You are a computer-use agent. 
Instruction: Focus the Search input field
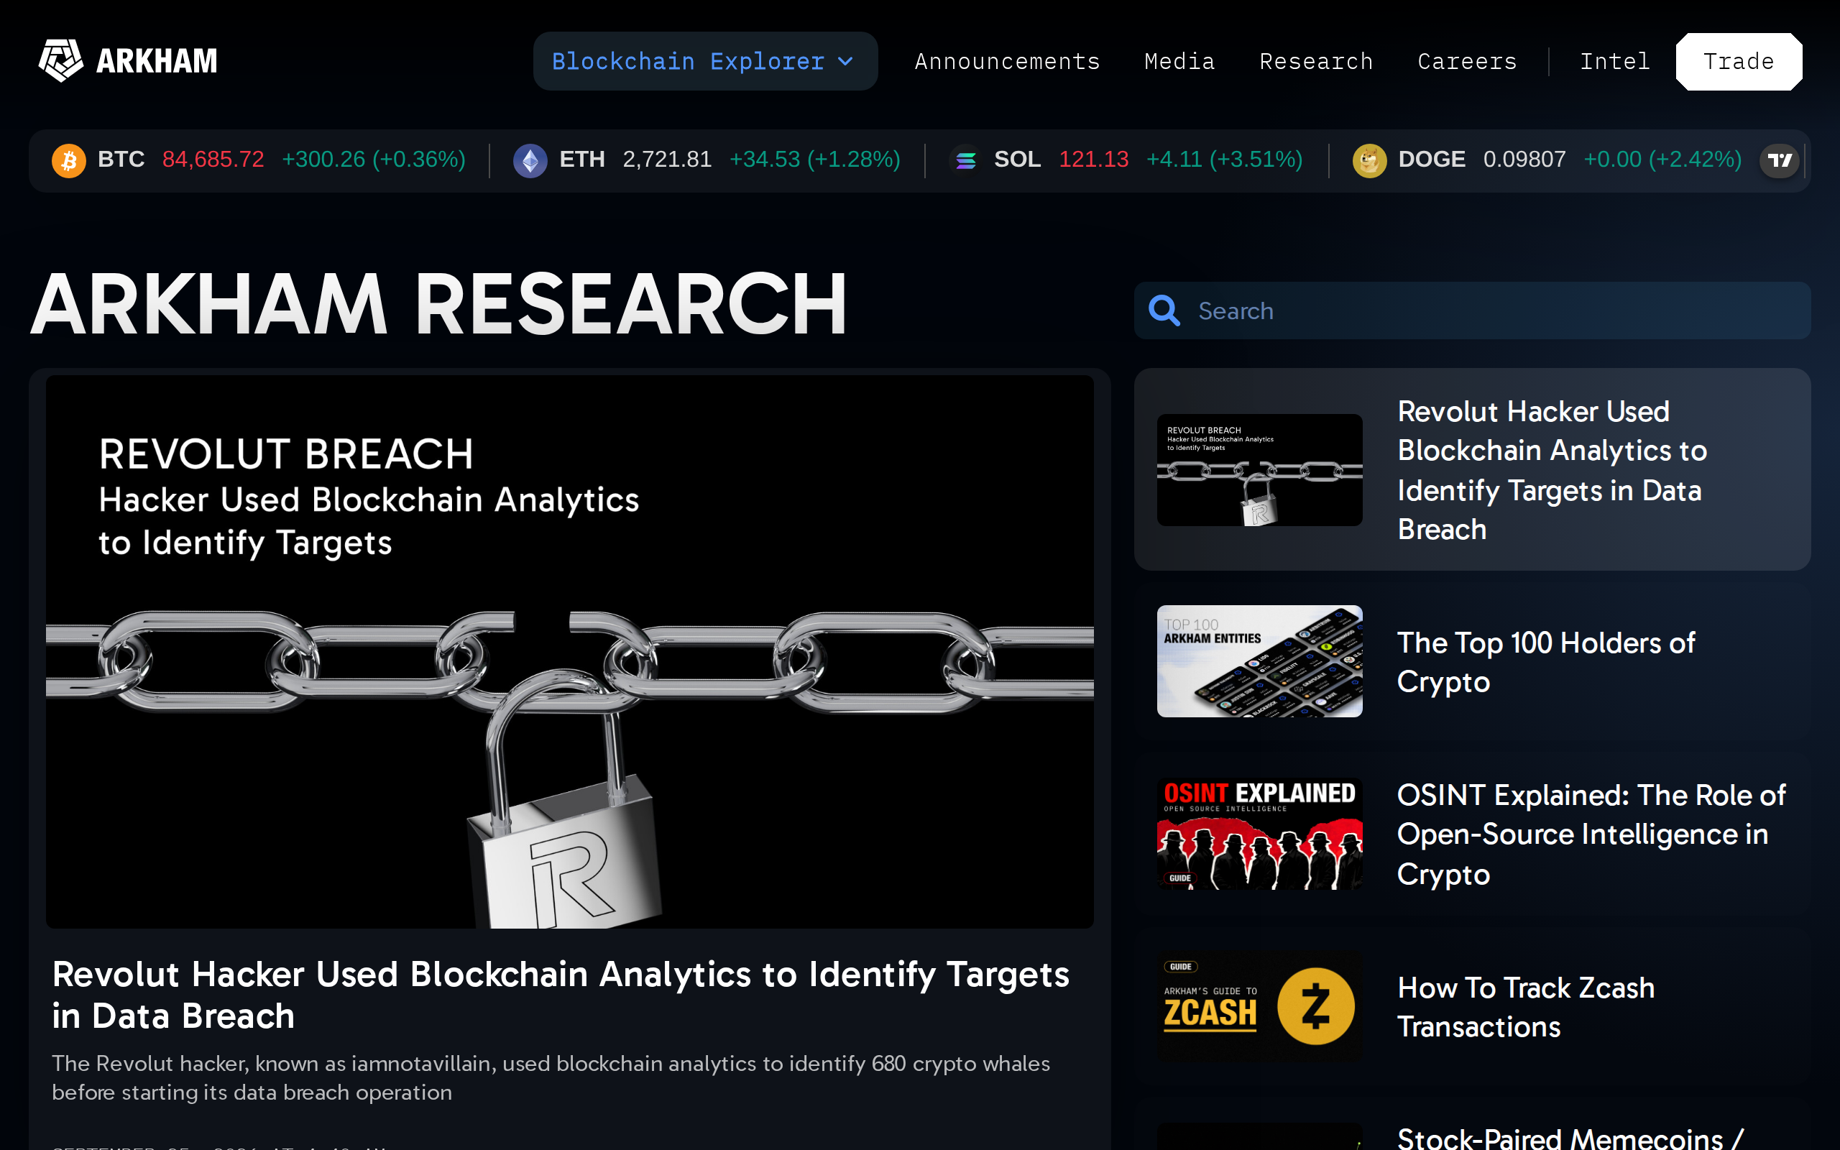coord(1472,310)
